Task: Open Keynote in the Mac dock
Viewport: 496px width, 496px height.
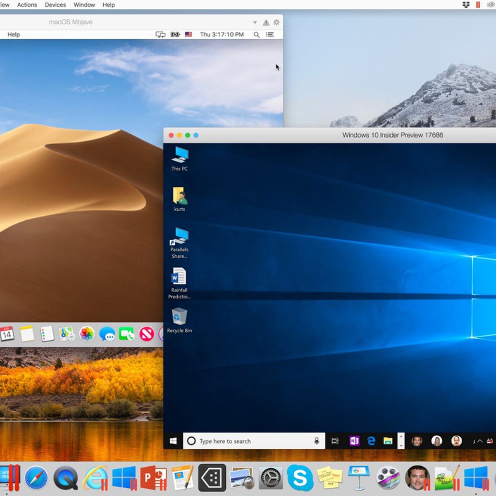Action: [358, 478]
